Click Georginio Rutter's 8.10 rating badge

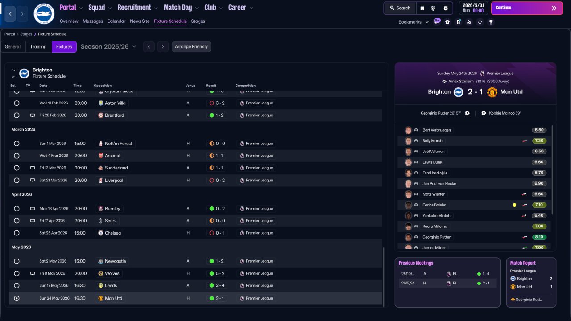[x=539, y=237]
